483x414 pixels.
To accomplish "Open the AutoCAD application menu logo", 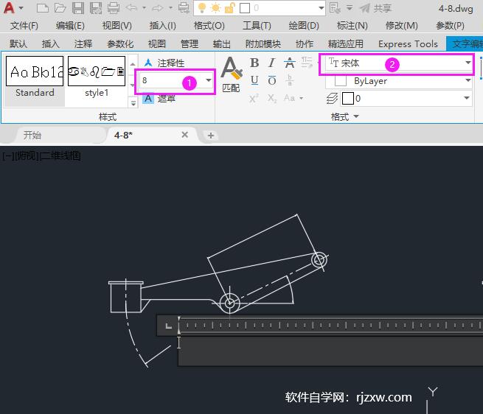I will (x=10, y=7).
